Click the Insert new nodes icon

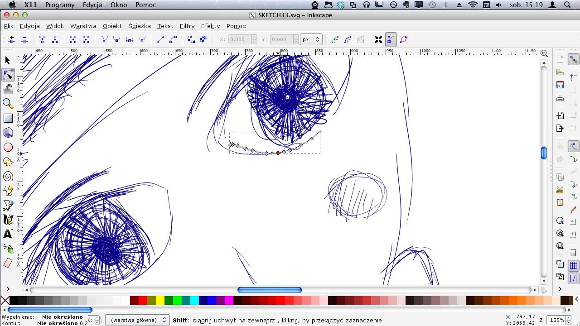coord(12,40)
